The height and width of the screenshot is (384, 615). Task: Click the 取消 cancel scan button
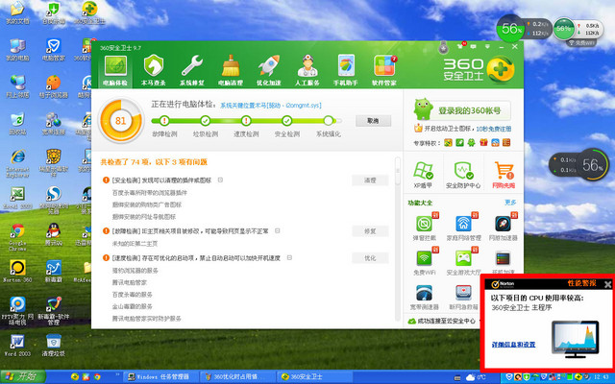pos(370,121)
